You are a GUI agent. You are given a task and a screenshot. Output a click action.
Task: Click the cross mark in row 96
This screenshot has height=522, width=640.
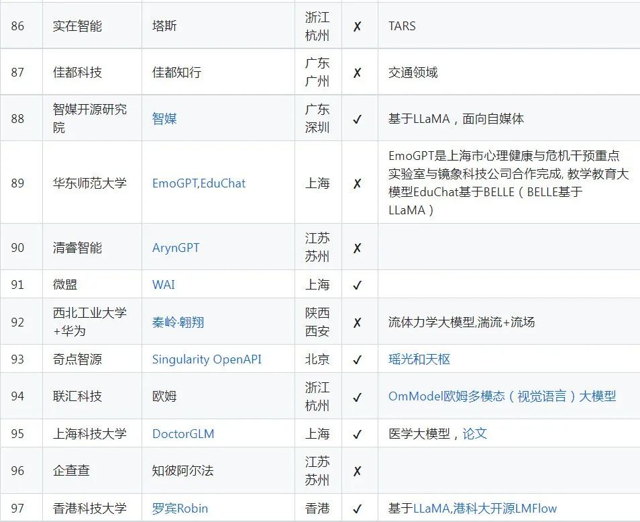tap(357, 472)
